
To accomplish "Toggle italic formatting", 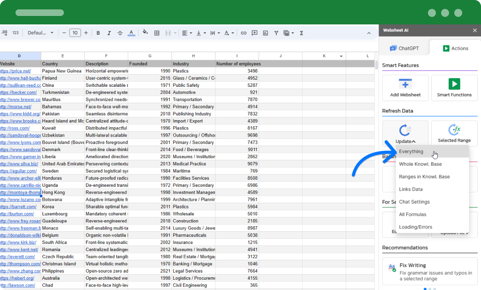I will 109,33.
